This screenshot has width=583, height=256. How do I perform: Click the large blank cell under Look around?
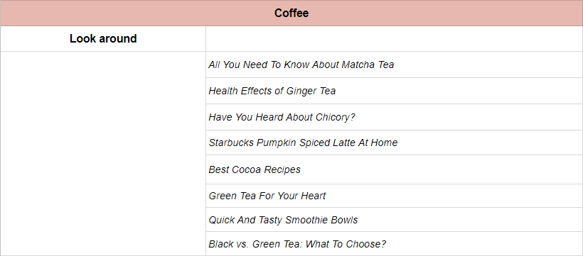click(x=103, y=153)
